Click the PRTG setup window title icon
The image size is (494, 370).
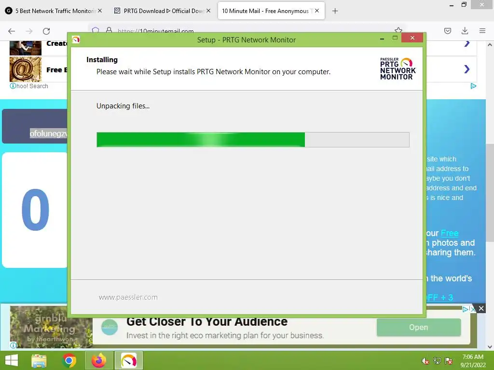76,40
